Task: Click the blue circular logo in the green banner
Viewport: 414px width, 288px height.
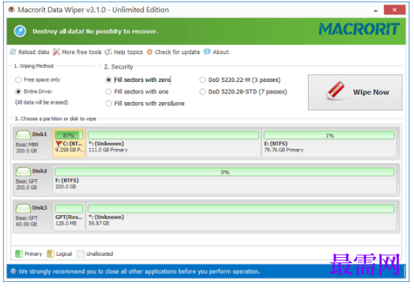Action: [x=20, y=31]
